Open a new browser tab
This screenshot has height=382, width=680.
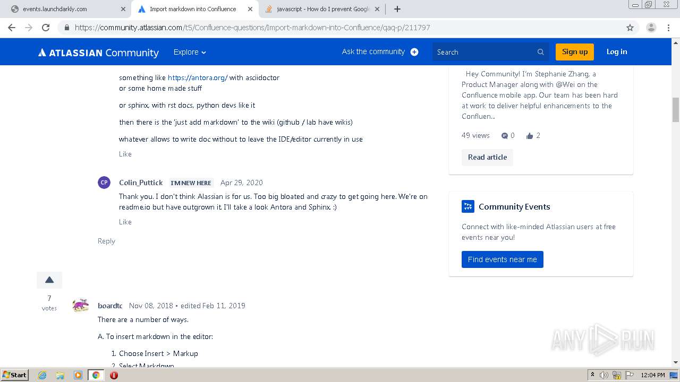coord(397,9)
